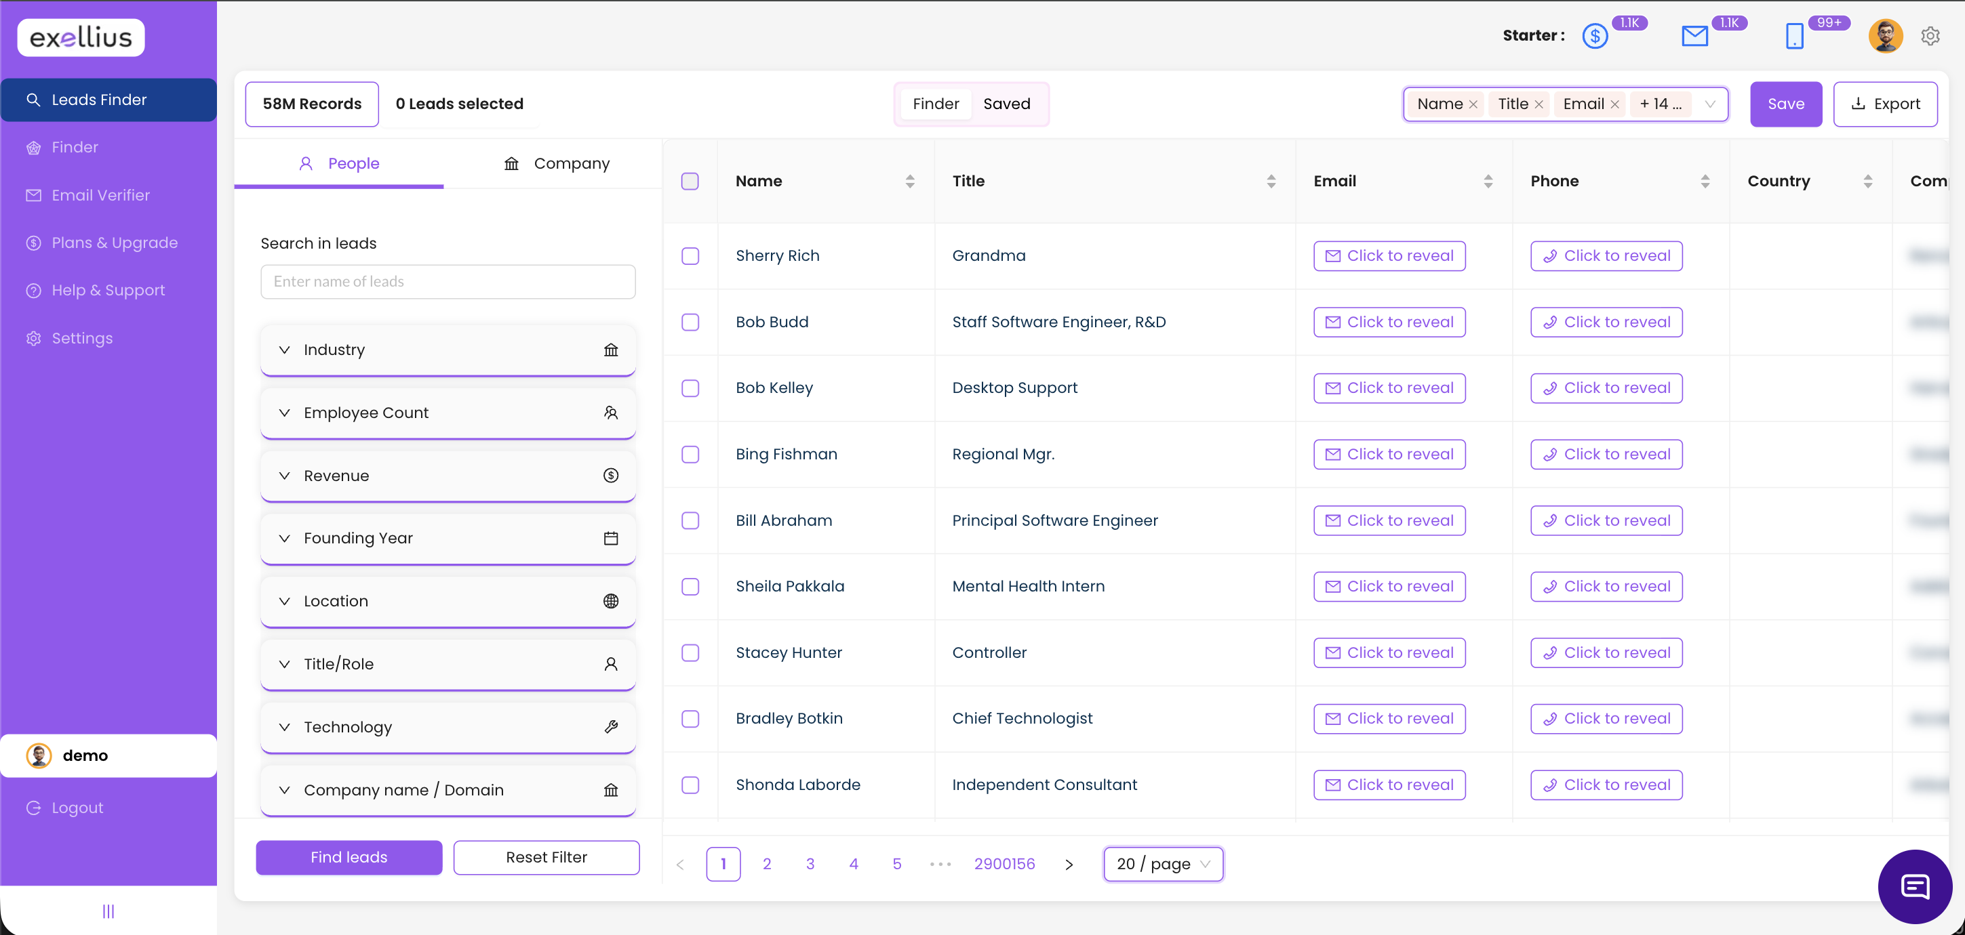
Task: Expand the Title/Role filter section
Action: (448, 664)
